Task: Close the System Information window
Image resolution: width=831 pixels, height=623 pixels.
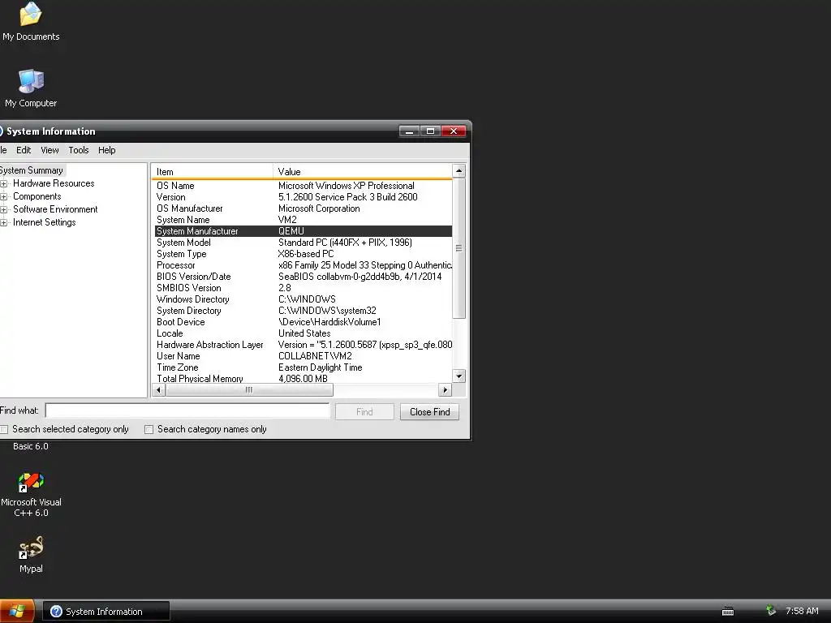Action: pos(454,131)
